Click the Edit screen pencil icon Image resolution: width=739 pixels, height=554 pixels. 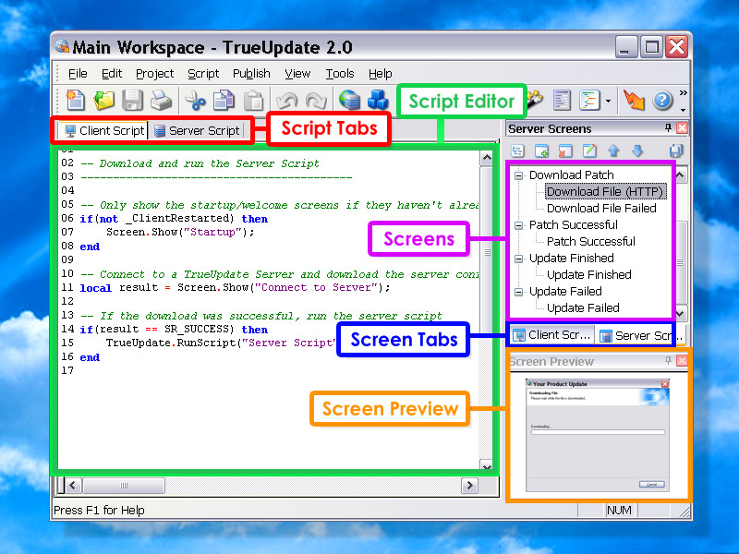tap(589, 151)
